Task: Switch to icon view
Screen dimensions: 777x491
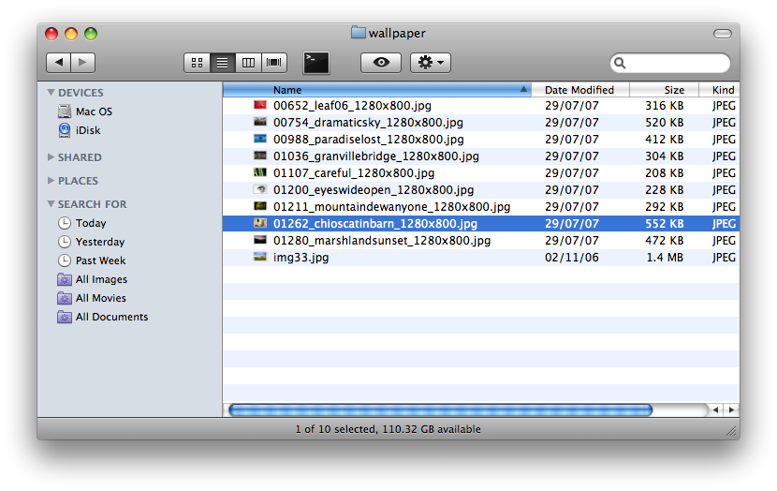Action: [x=197, y=63]
